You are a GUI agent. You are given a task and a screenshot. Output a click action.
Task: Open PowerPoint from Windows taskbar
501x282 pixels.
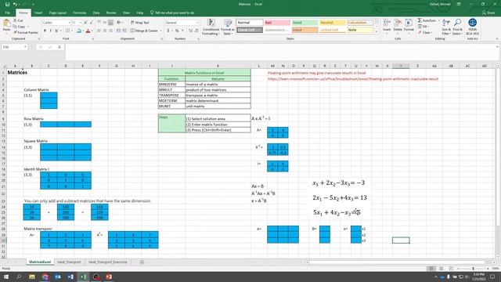coord(109,277)
